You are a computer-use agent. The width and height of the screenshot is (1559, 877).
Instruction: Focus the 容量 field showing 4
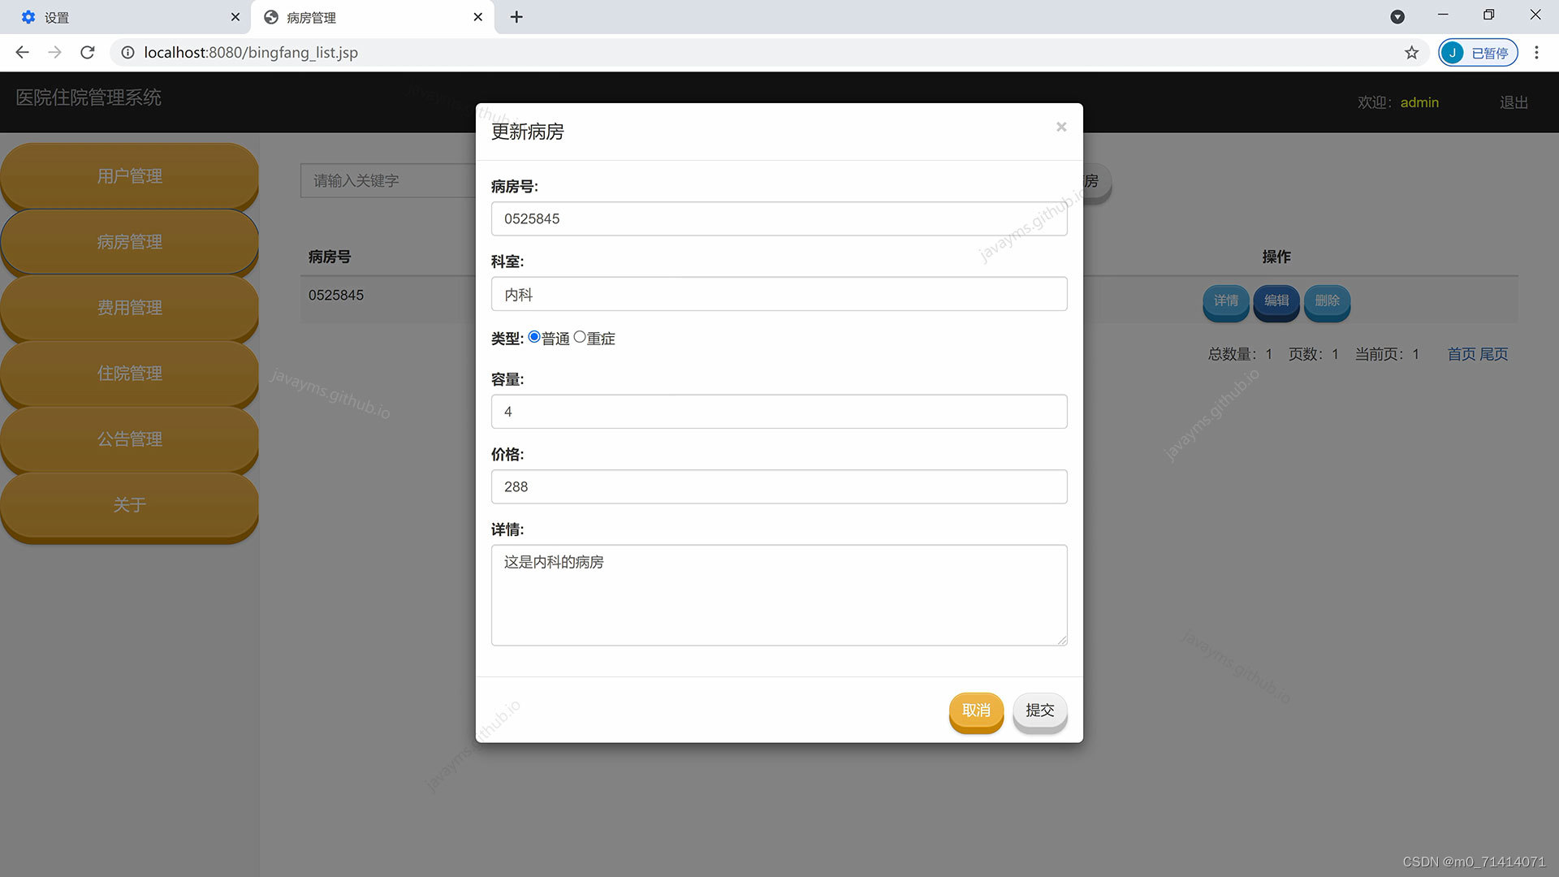779,412
